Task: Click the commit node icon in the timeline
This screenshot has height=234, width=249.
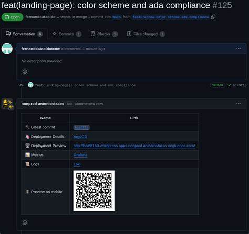Action: (22, 85)
